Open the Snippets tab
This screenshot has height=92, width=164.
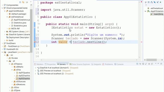tap(96, 64)
